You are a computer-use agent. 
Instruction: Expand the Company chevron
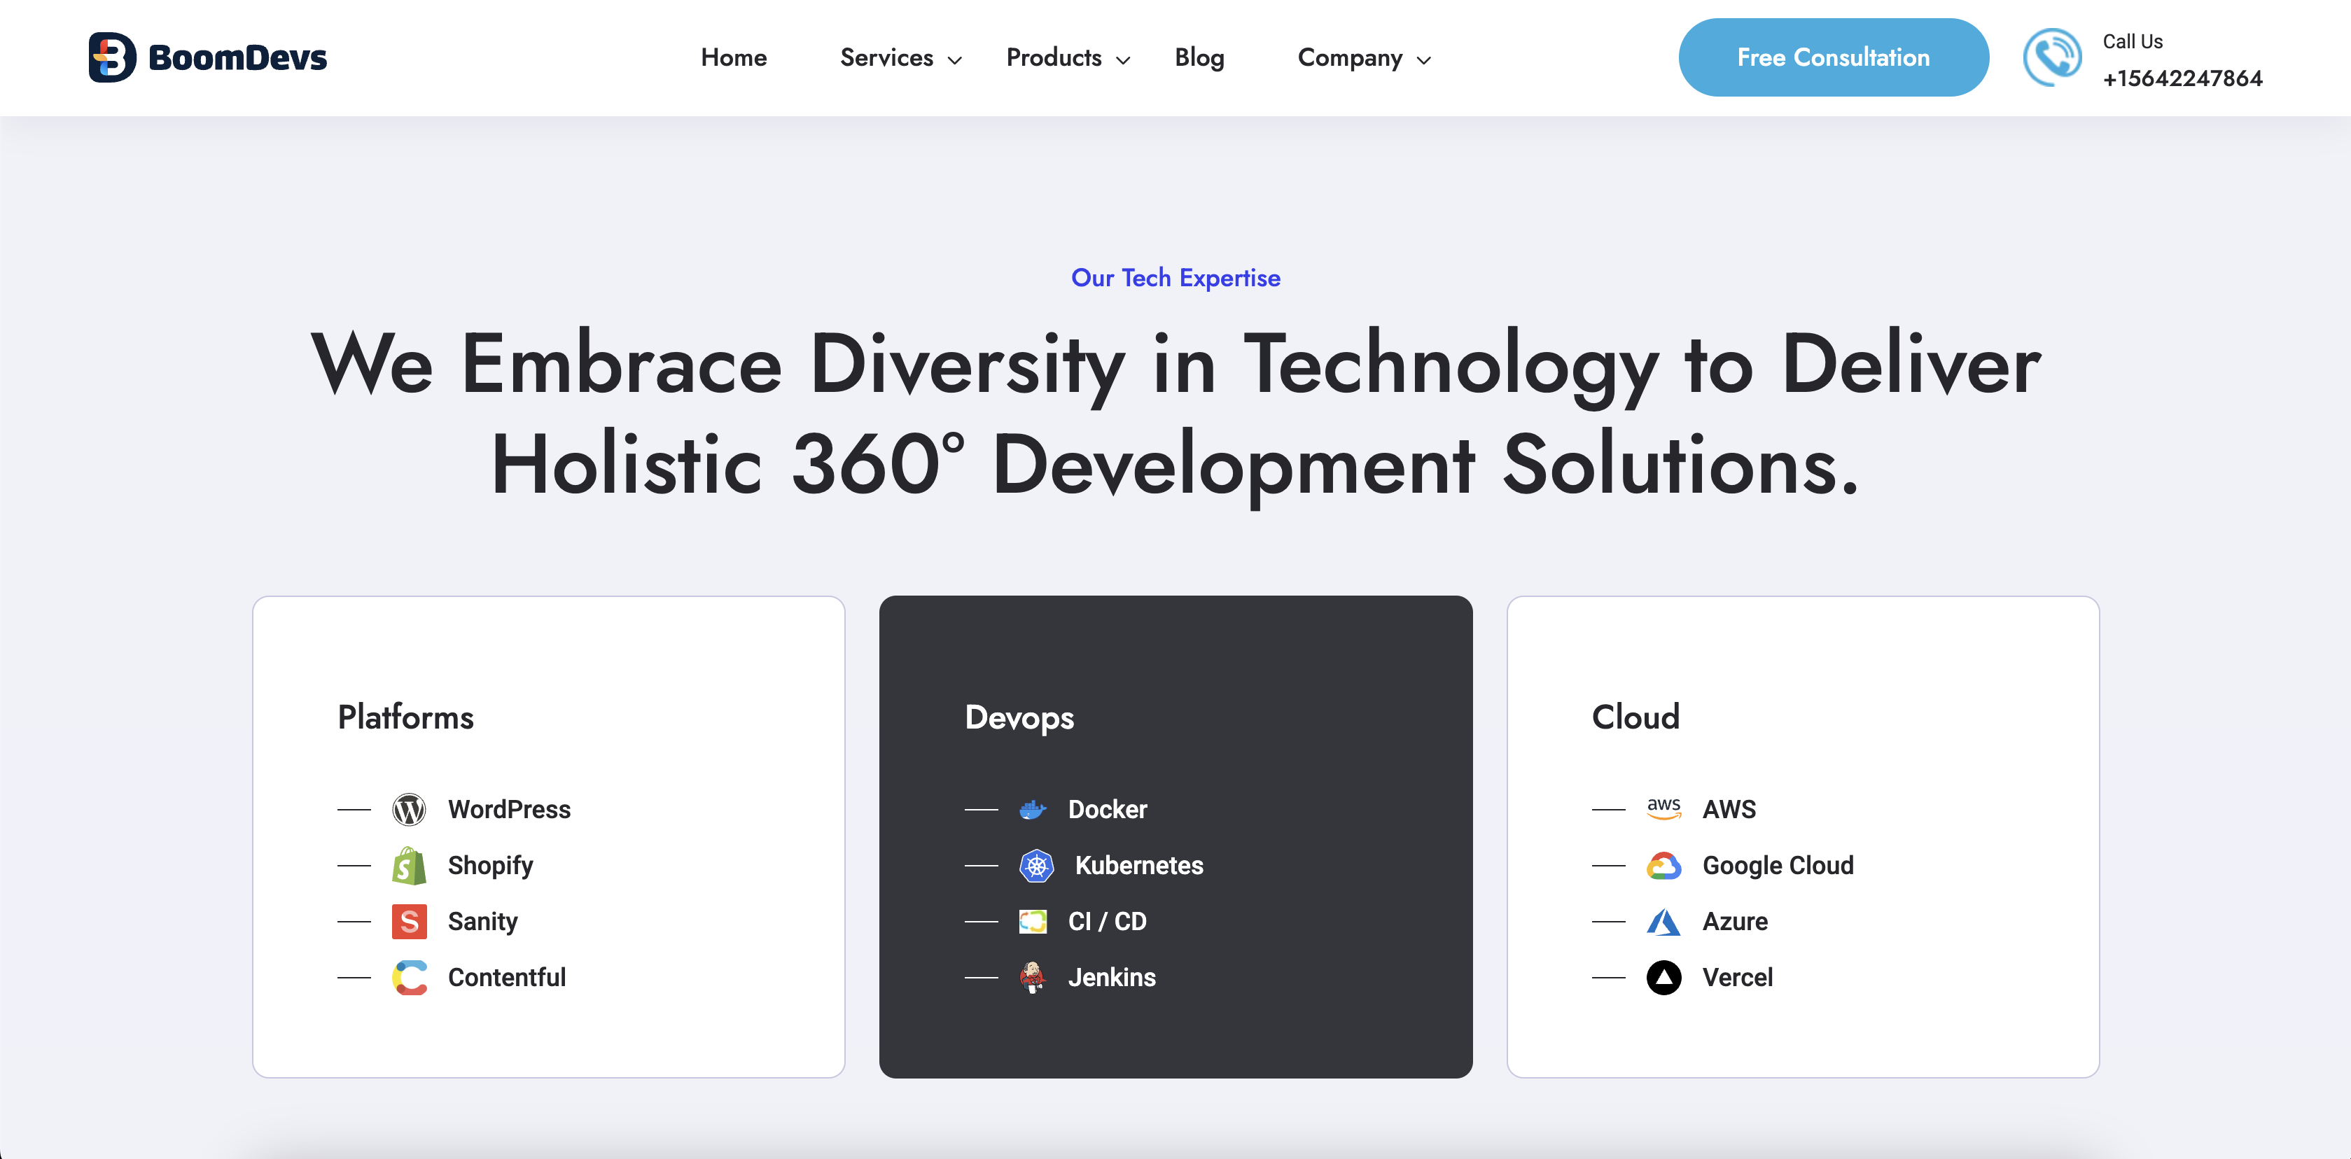(x=1424, y=60)
